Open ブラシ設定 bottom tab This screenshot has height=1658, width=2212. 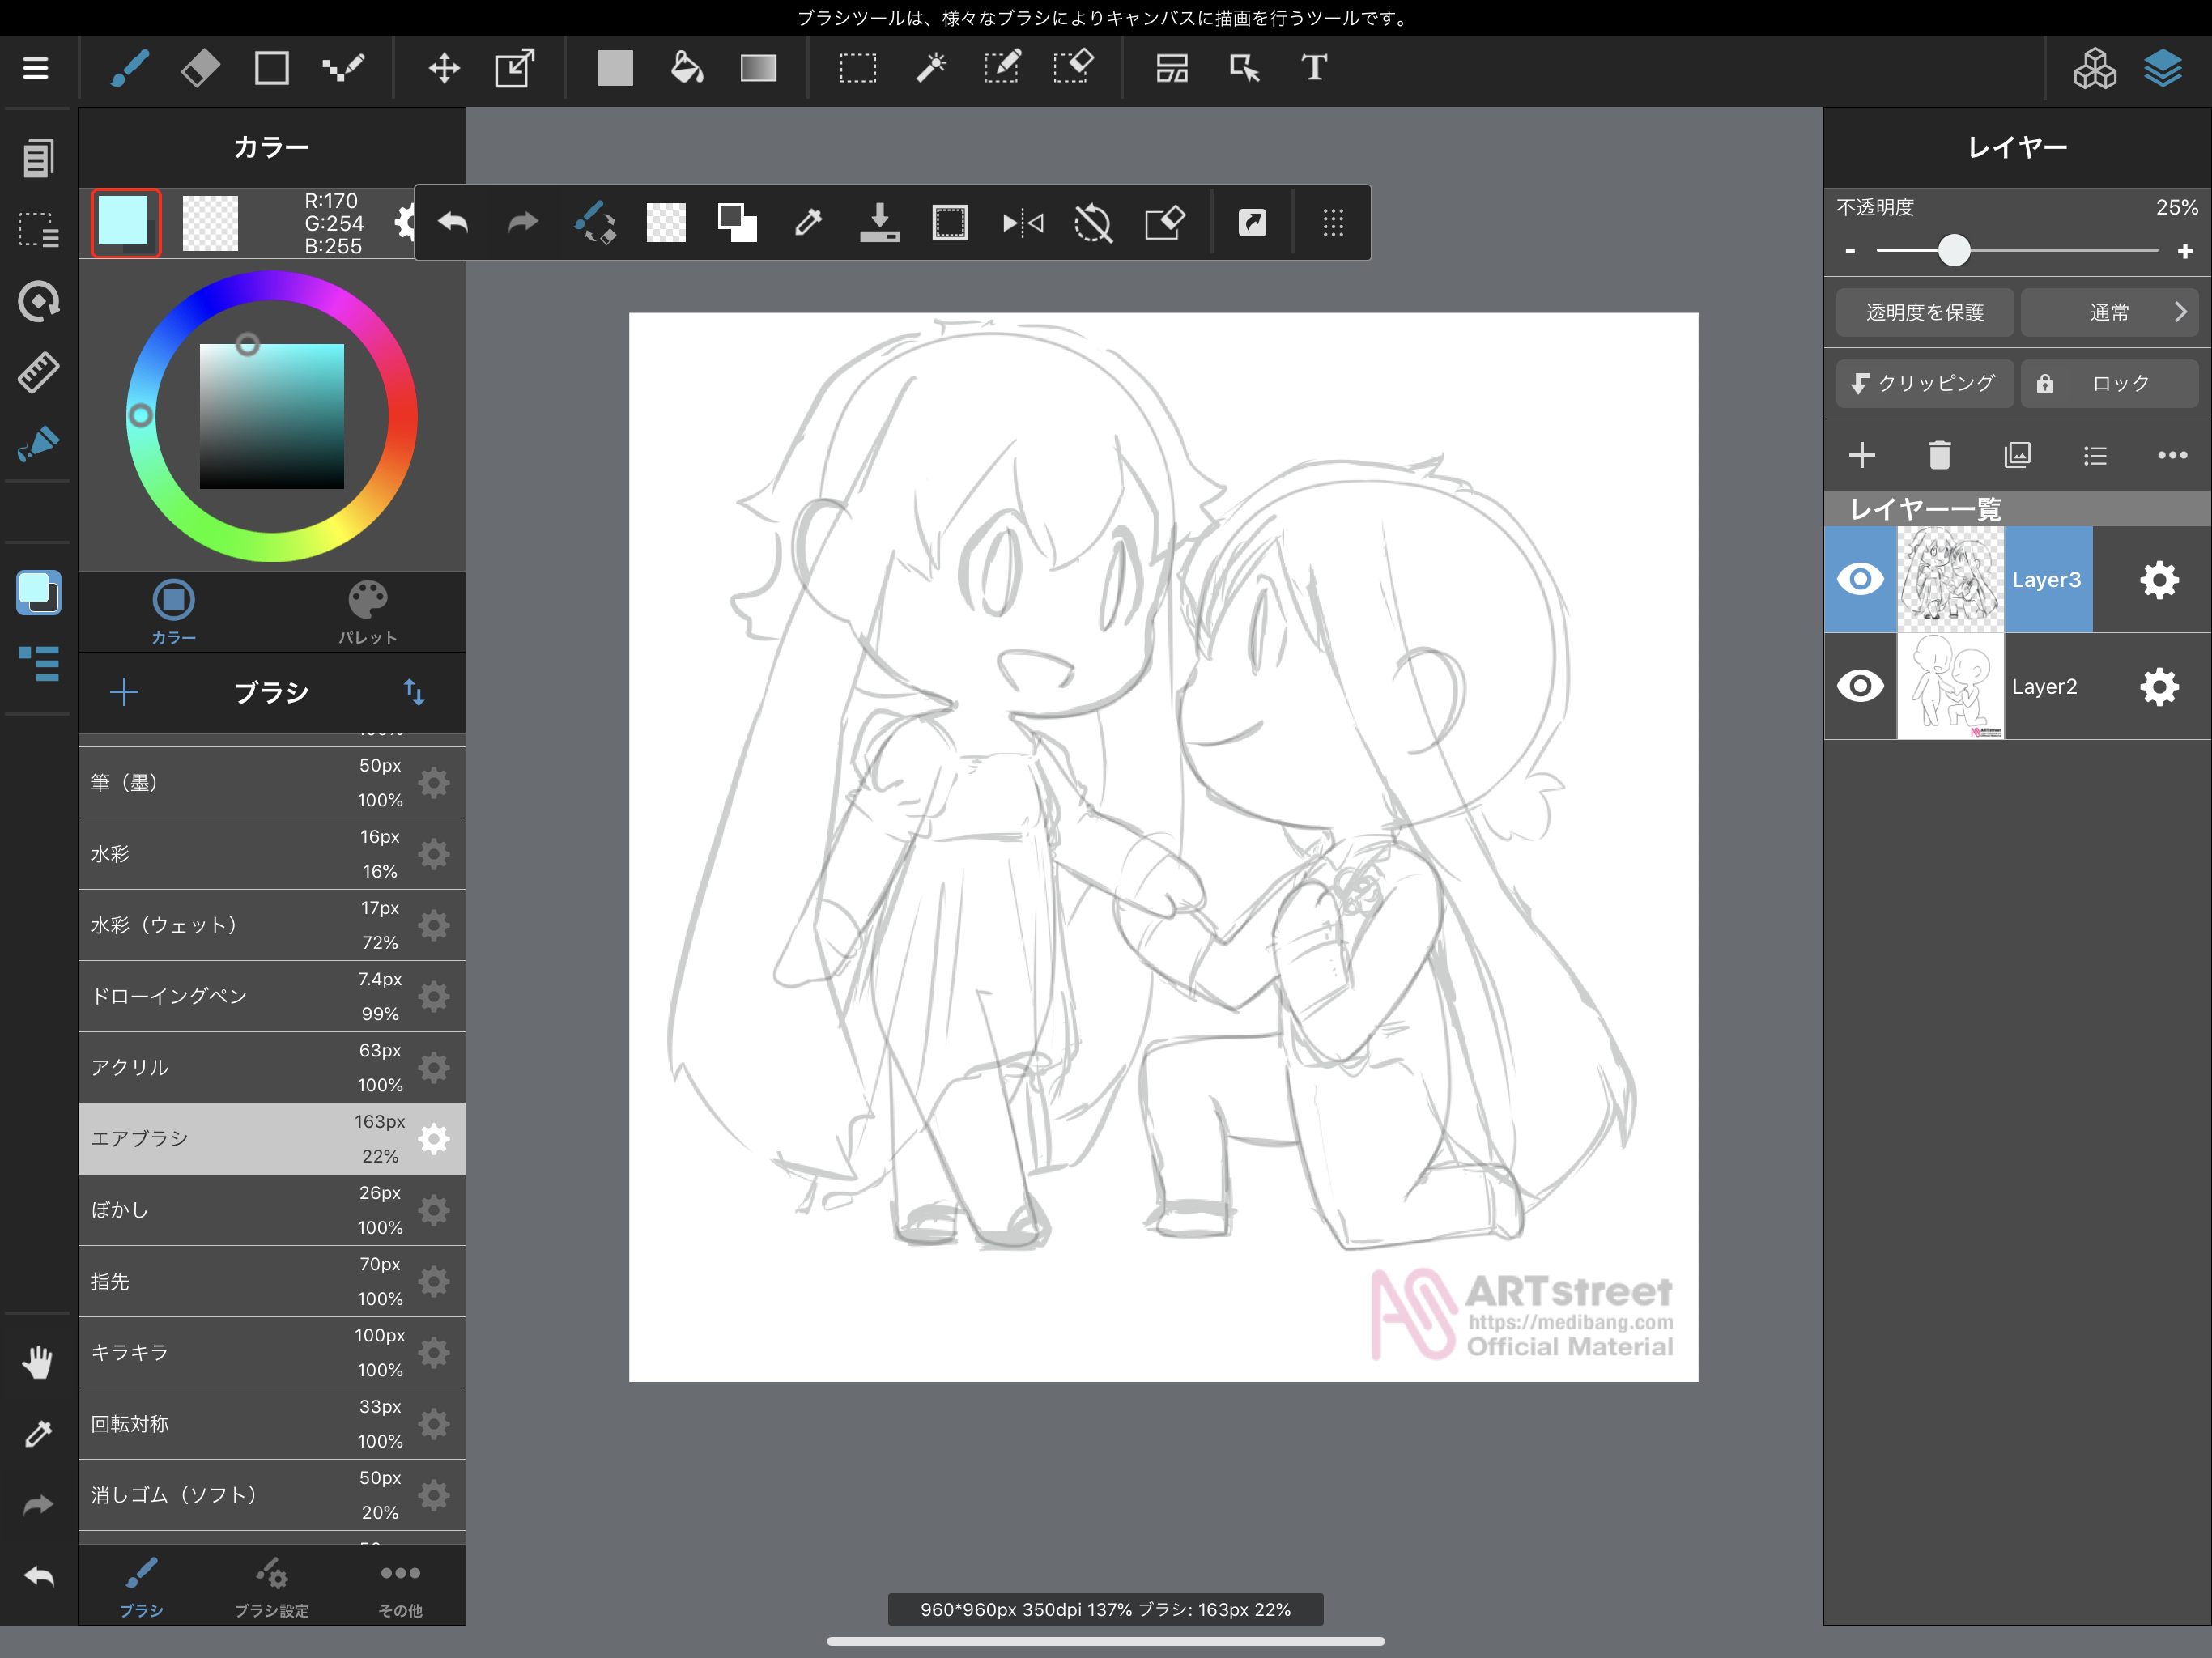(x=271, y=1586)
